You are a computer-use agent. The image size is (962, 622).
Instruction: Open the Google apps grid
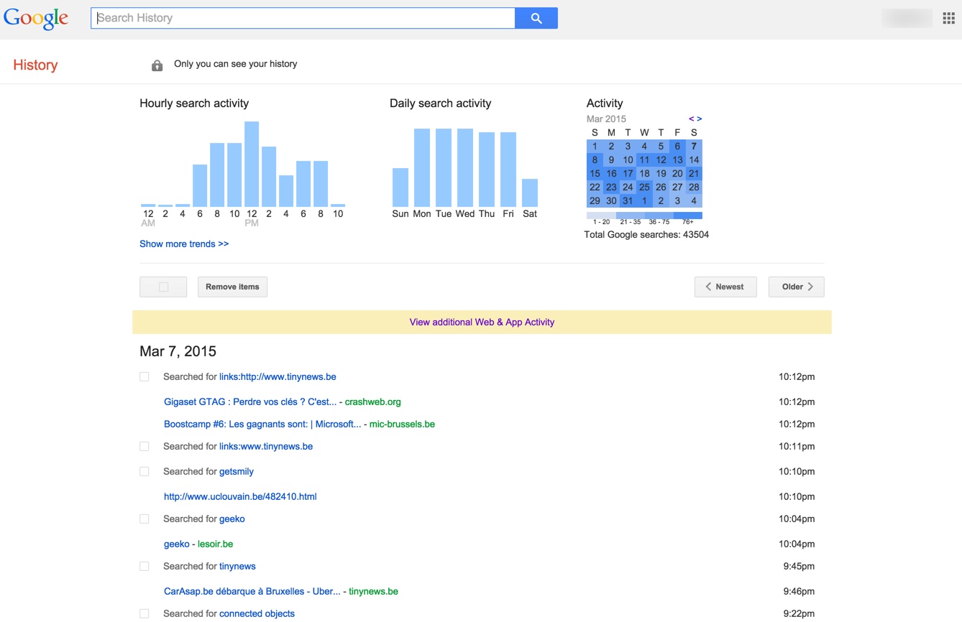tap(948, 19)
